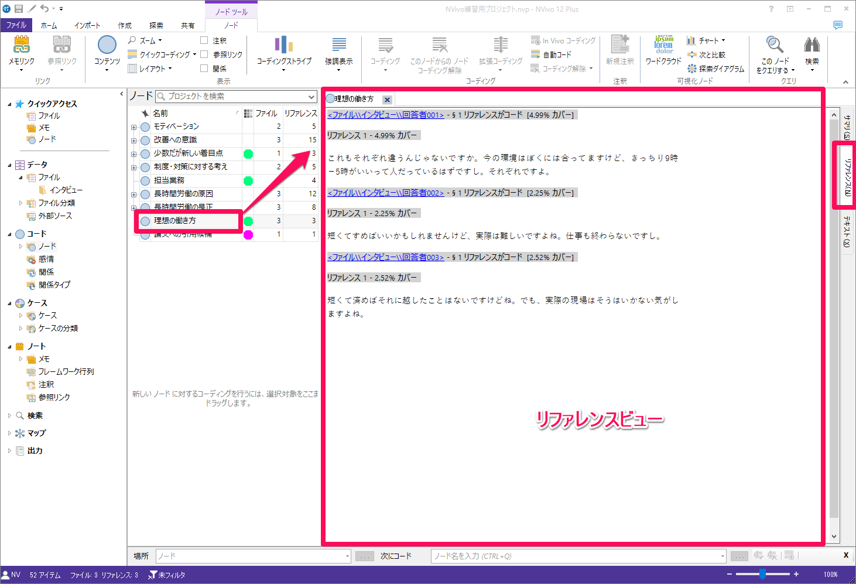The width and height of the screenshot is (856, 584).
Task: Collapse the クイックアクセス section in navigation
Action: click(9, 104)
